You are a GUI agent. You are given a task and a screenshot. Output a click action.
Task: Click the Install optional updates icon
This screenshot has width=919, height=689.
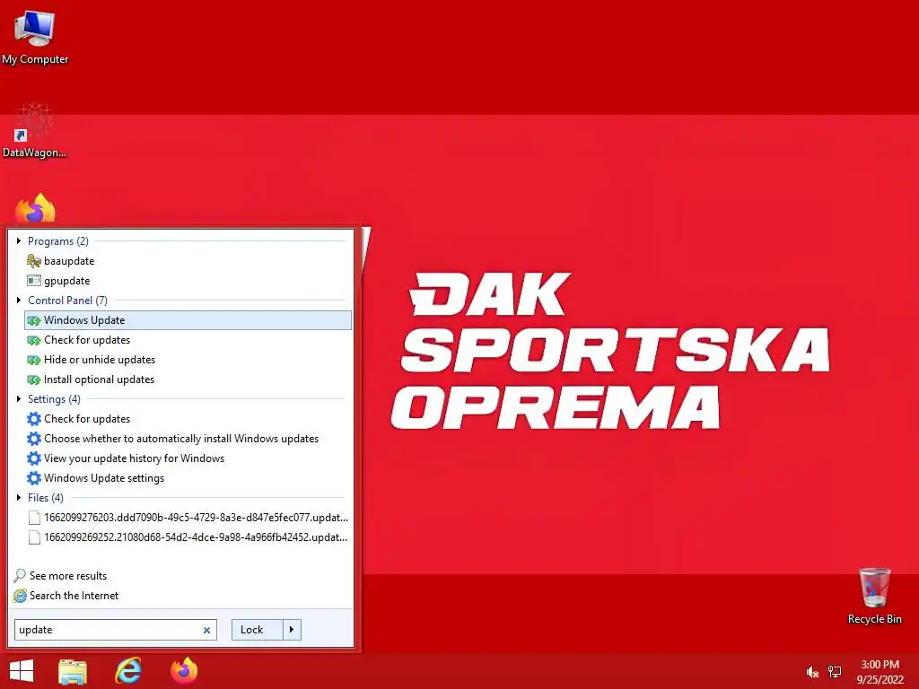tap(34, 379)
